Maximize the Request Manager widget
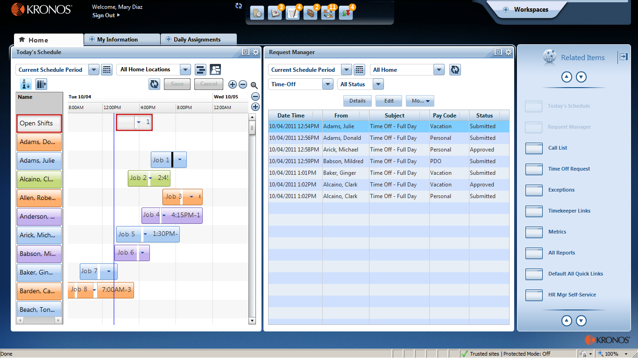 (x=498, y=52)
